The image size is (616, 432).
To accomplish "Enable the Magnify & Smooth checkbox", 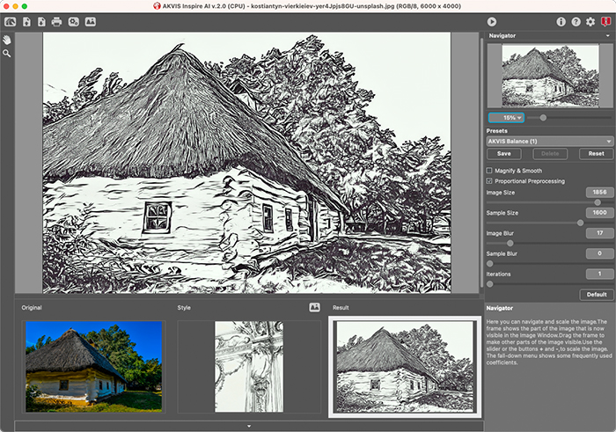I will point(490,171).
